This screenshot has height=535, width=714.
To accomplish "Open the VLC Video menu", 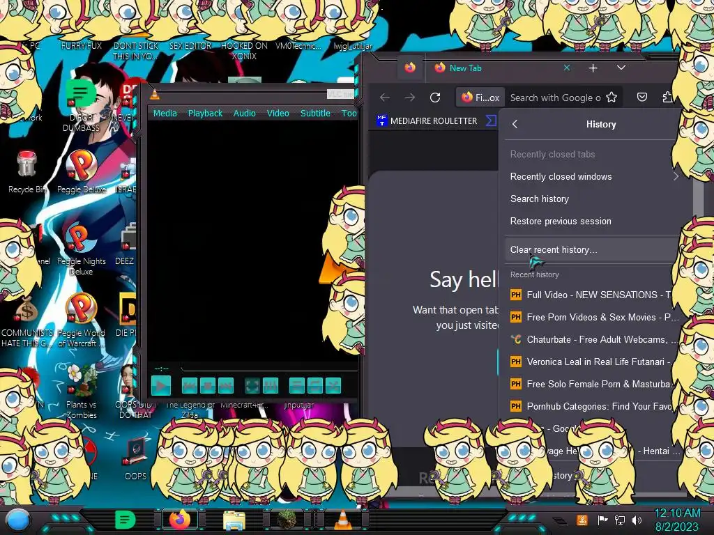I will click(x=278, y=114).
